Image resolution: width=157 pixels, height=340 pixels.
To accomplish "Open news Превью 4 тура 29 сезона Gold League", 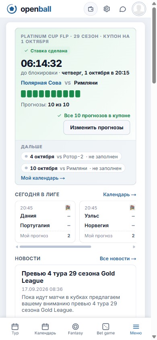I will [x=68, y=277].
